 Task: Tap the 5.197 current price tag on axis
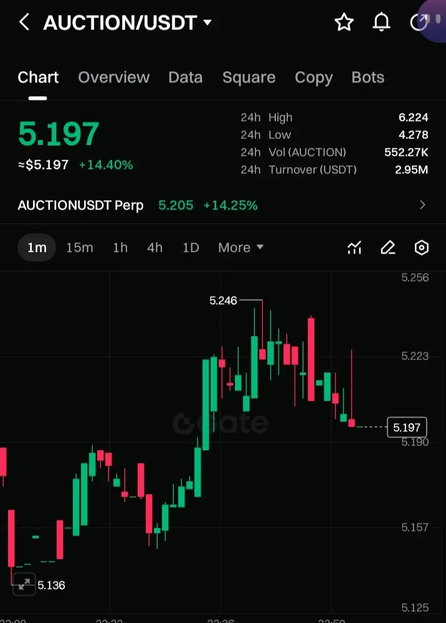[407, 427]
